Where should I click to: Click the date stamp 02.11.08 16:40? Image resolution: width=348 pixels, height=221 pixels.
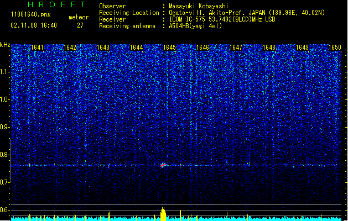(x=34, y=25)
